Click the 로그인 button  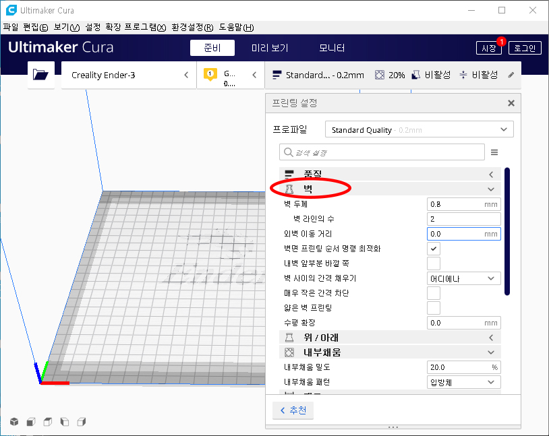pos(525,48)
